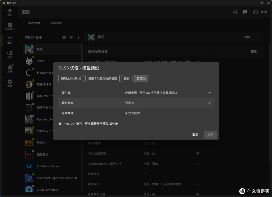The image size is (272, 197).
Task: Select the 无畏契约 Valorant icon
Action: coord(29,155)
